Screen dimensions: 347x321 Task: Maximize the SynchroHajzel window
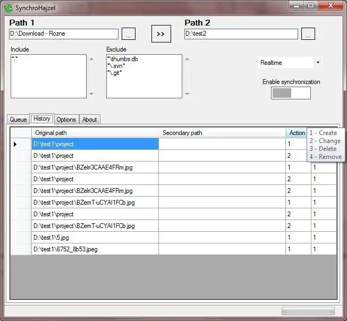[x=311, y=6]
